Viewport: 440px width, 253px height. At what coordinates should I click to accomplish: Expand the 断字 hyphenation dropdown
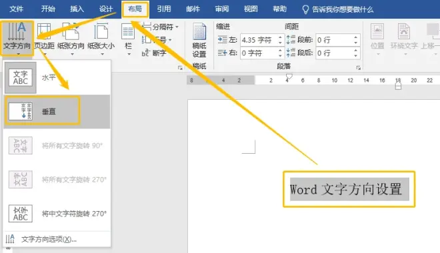(154, 53)
